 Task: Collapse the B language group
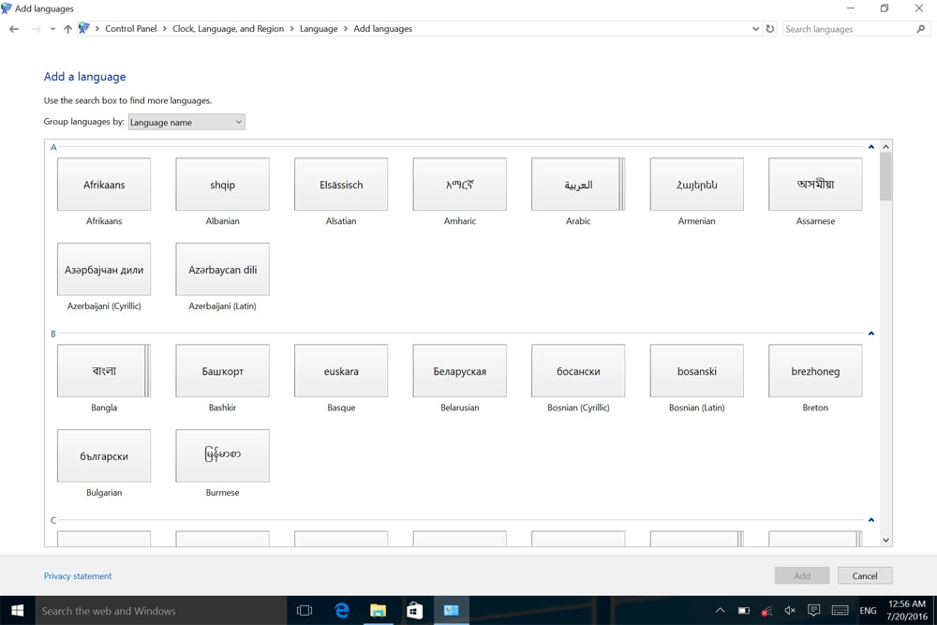point(870,334)
